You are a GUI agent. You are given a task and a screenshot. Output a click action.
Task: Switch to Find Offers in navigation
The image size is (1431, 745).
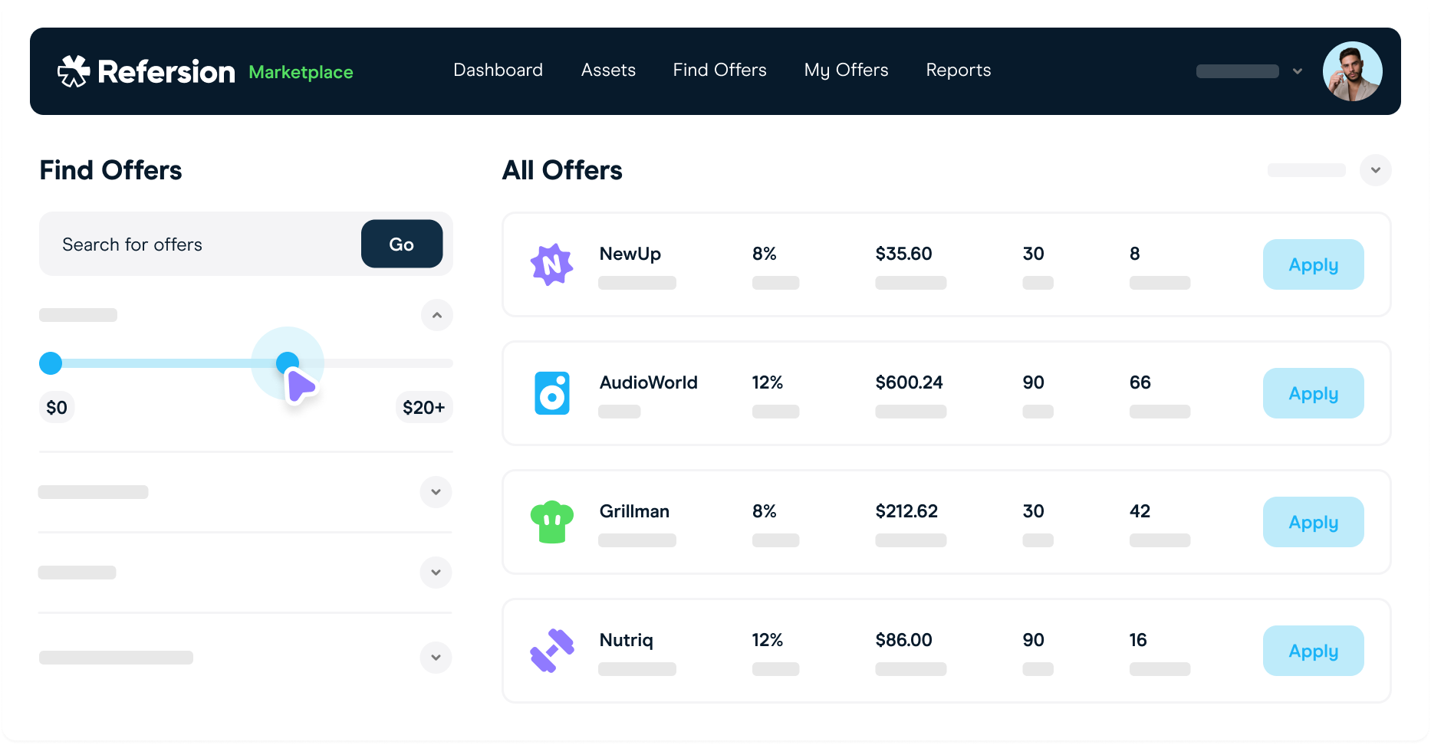click(x=719, y=71)
